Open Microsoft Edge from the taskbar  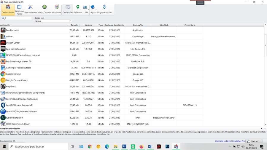107,146
